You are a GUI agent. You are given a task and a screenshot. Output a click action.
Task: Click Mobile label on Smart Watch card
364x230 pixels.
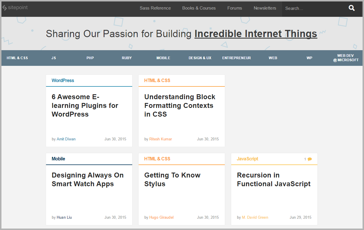pos(58,159)
